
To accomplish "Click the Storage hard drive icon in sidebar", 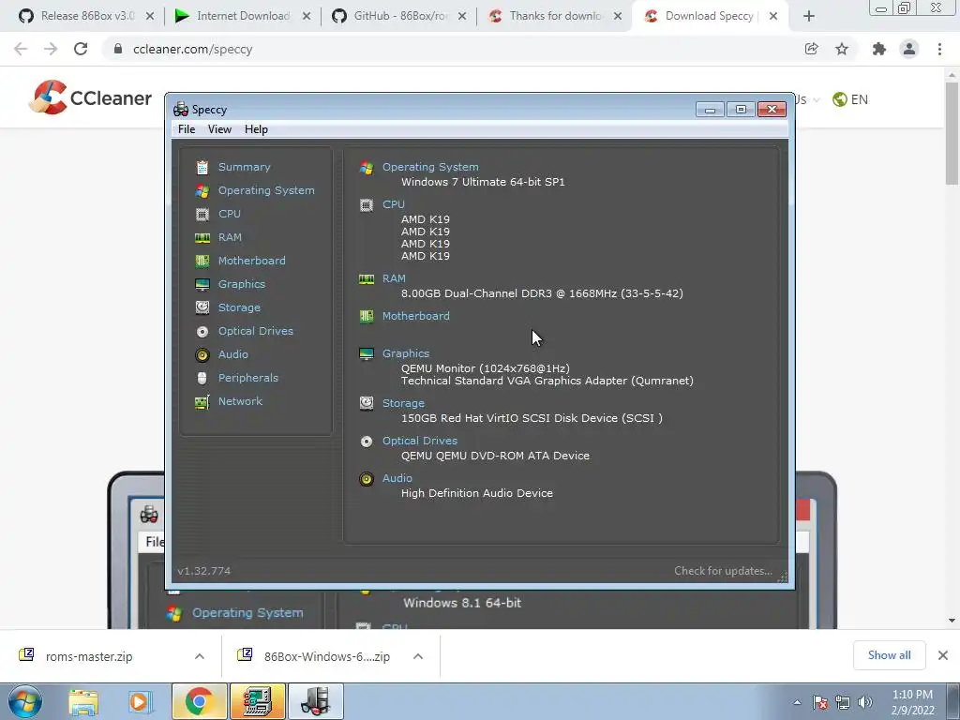I will click(202, 307).
